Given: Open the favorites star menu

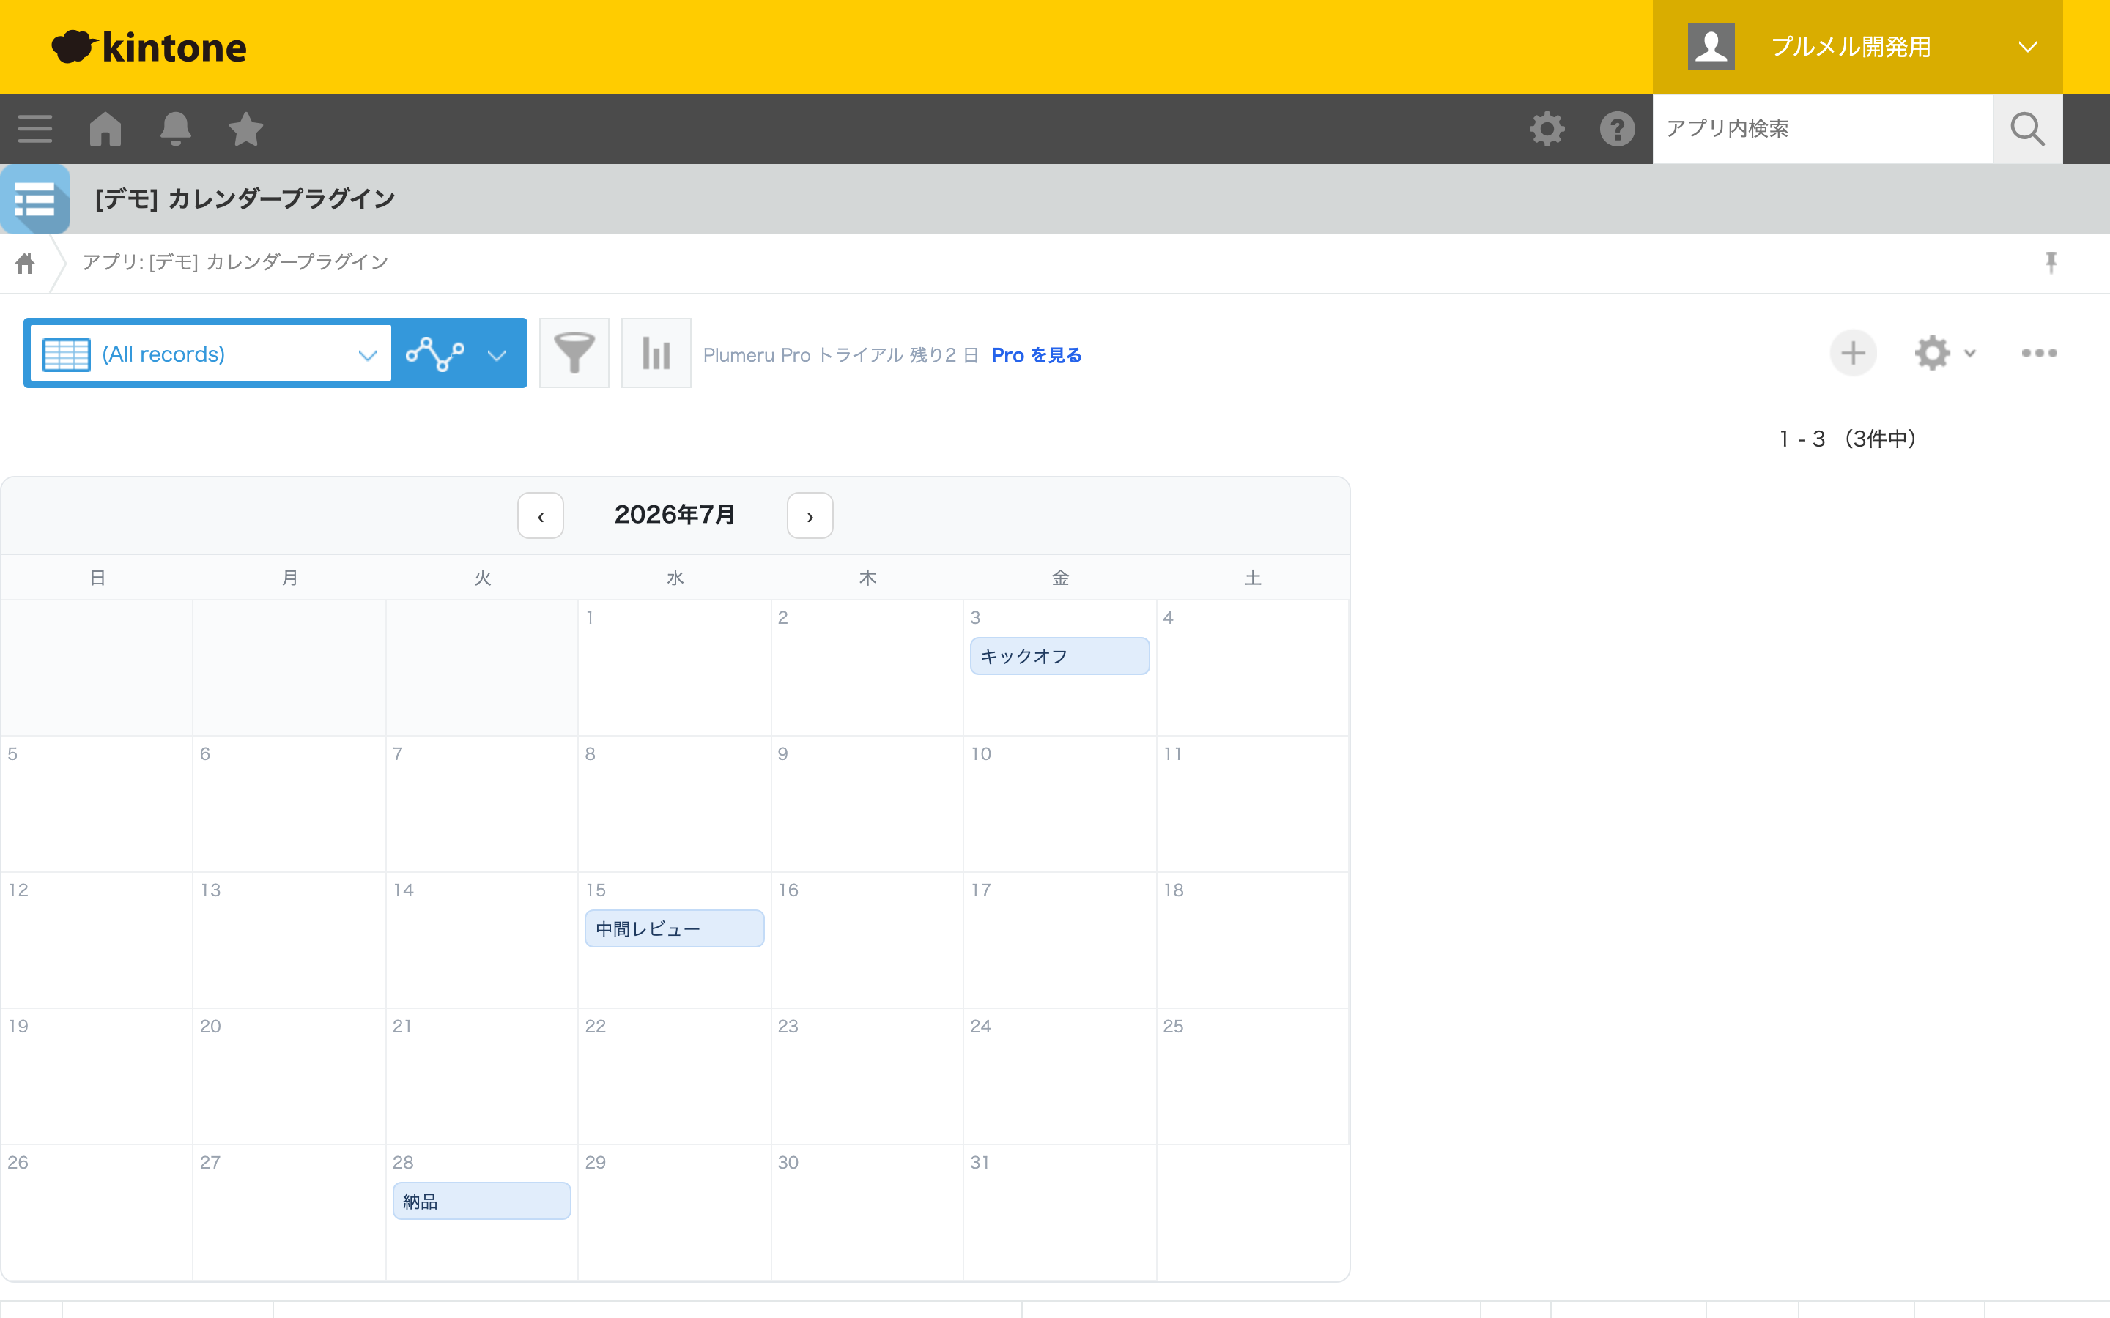Looking at the screenshot, I should 246,129.
